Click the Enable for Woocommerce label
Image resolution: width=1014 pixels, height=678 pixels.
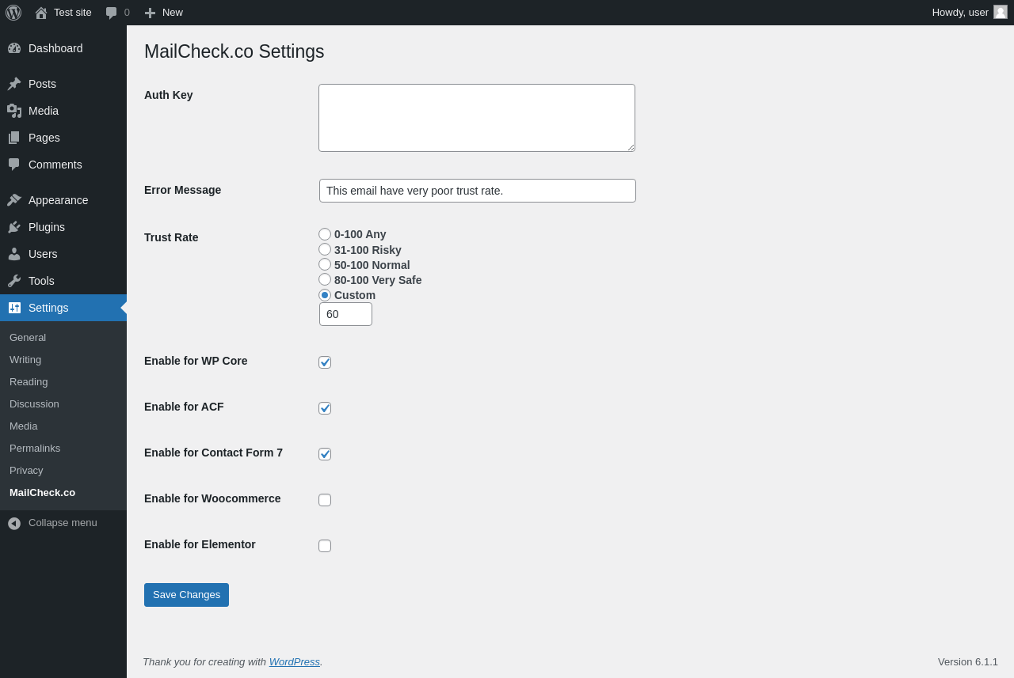pos(212,498)
